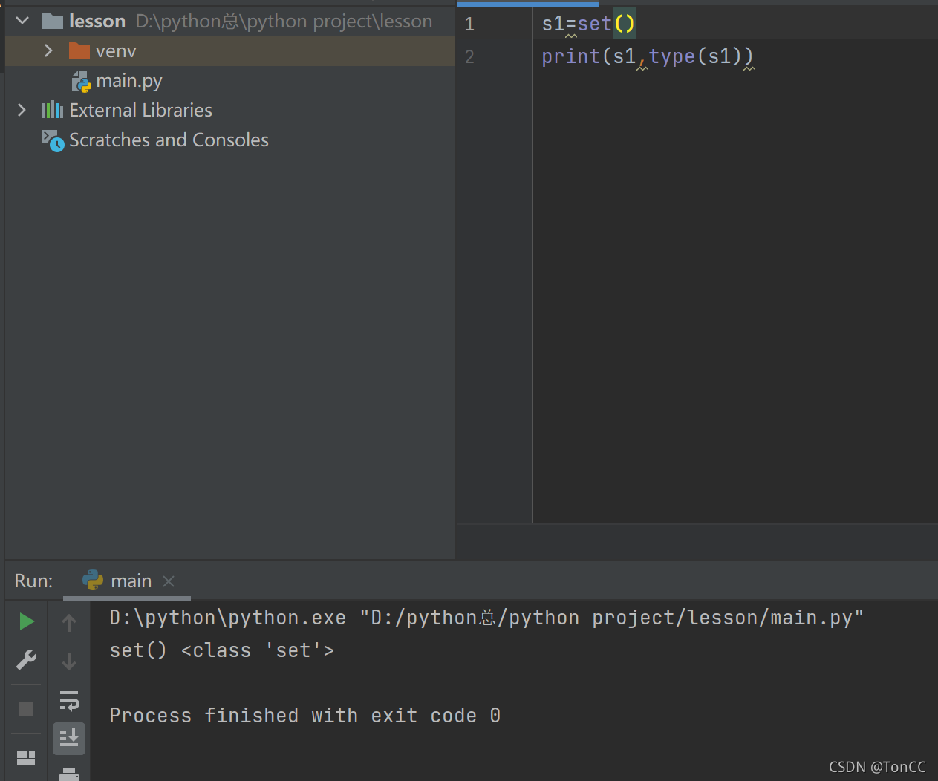Click the Python icon on main tab
The width and height of the screenshot is (938, 781).
(x=93, y=581)
